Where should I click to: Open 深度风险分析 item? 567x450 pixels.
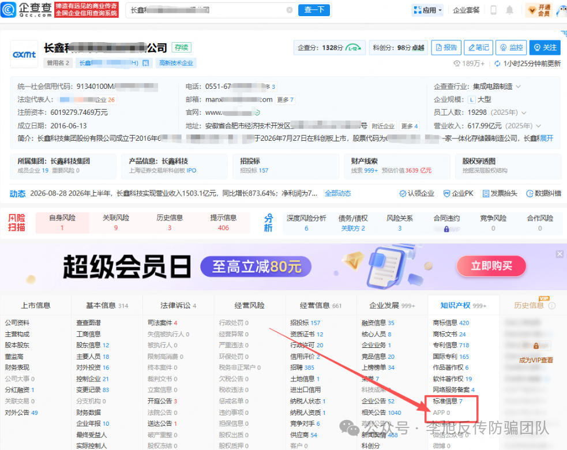(x=306, y=223)
